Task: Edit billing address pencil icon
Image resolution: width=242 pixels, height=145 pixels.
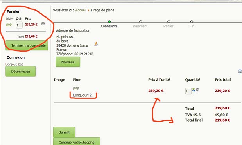Action: click(x=96, y=44)
